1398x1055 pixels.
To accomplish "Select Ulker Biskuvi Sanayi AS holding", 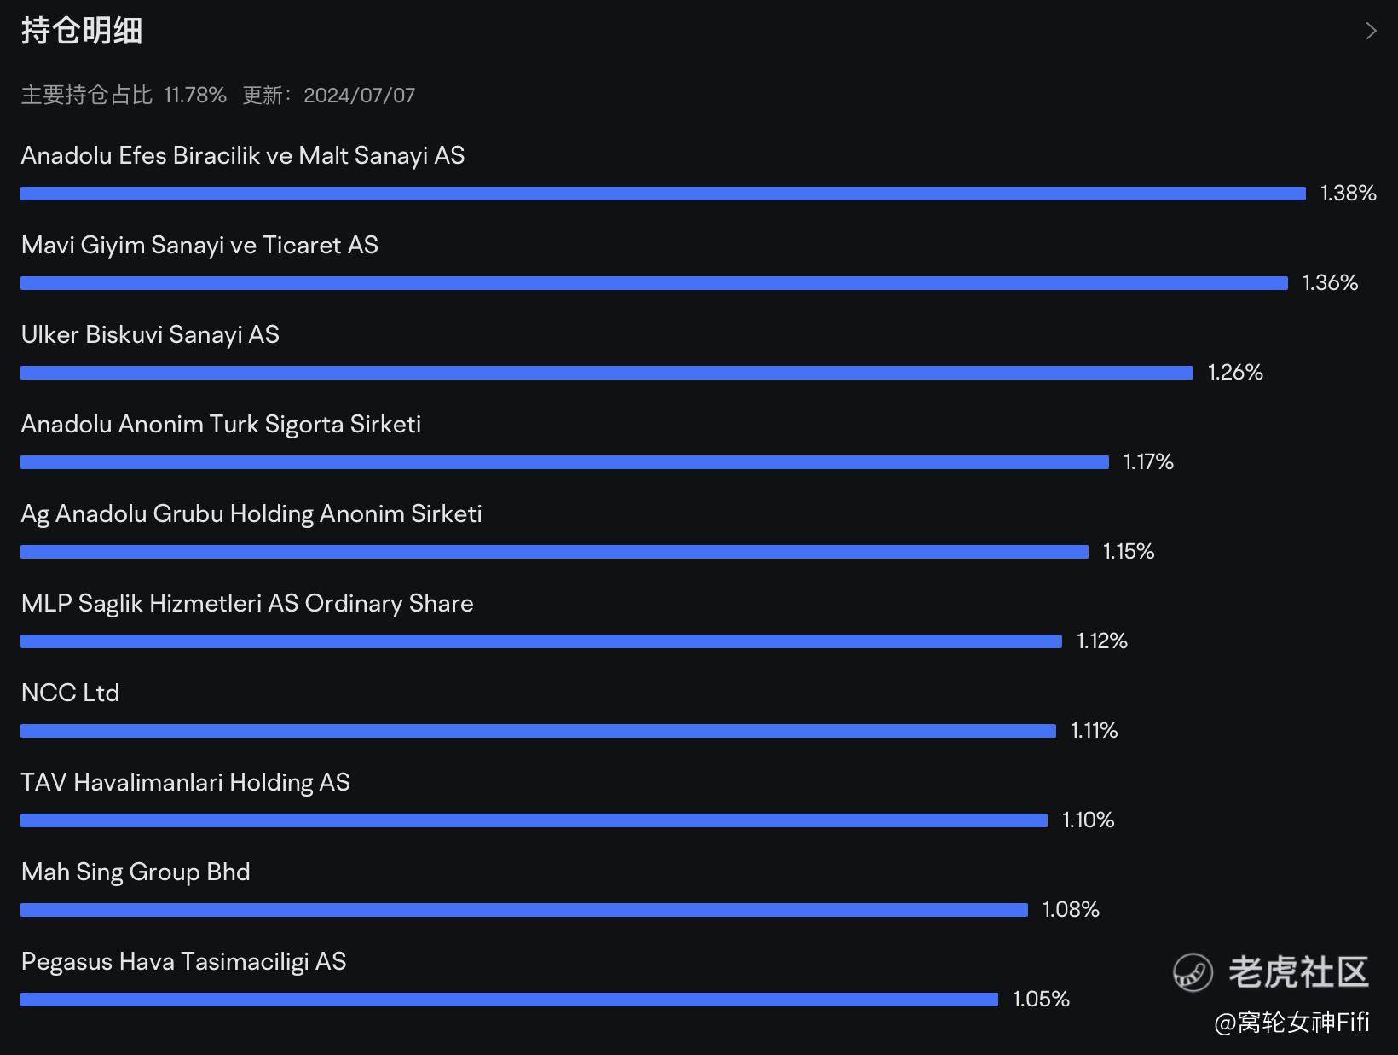I will pyautogui.click(x=150, y=334).
